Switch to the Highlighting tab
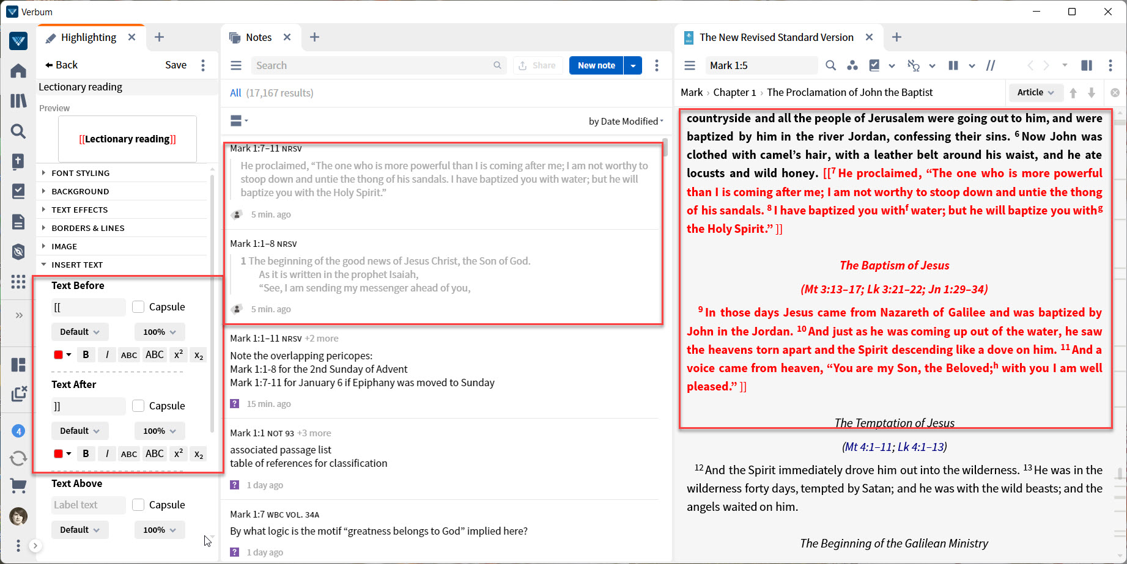This screenshot has width=1127, height=564. [88, 37]
